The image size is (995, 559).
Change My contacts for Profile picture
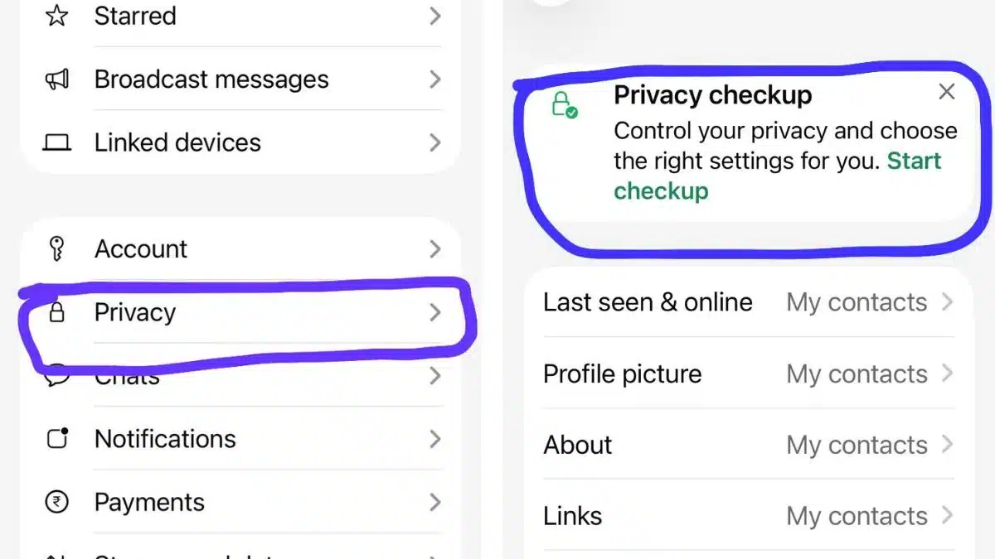click(856, 373)
